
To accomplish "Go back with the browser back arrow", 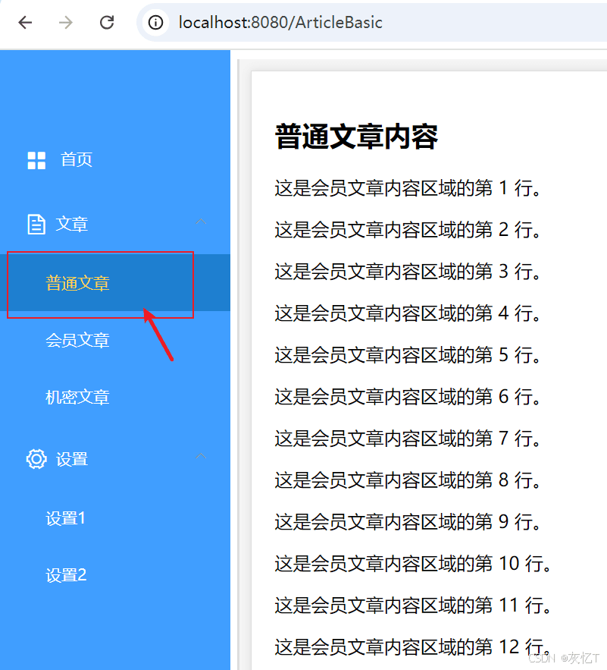I will coord(25,22).
